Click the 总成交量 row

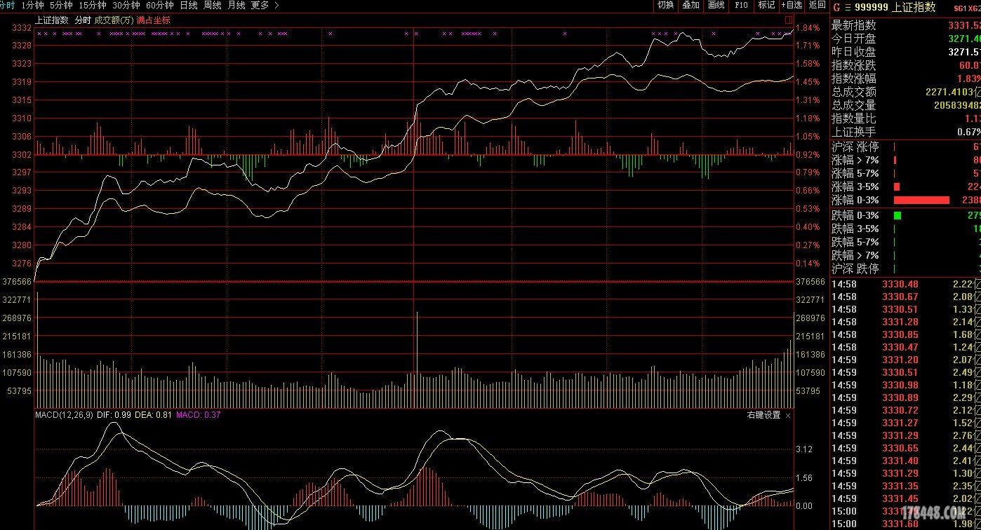click(x=906, y=105)
